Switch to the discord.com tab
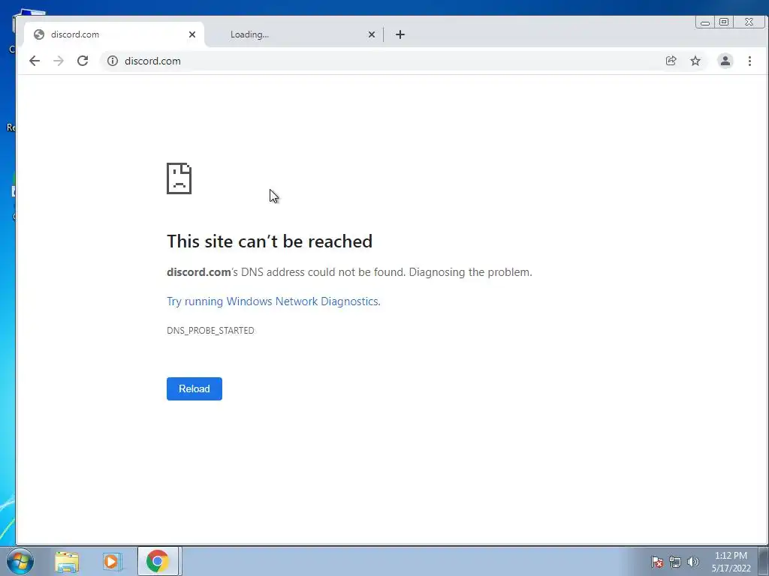The image size is (769, 576). click(x=114, y=34)
